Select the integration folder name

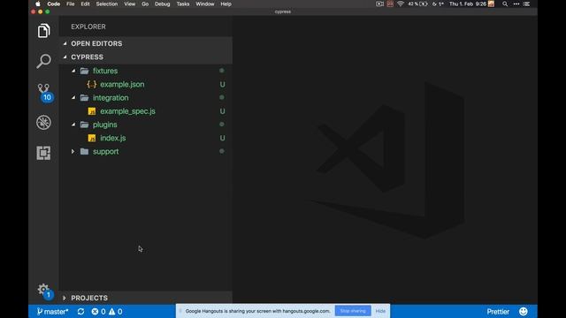click(111, 98)
